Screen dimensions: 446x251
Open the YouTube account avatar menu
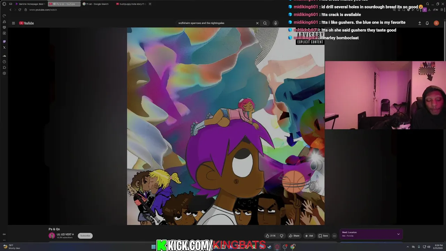[x=436, y=23]
